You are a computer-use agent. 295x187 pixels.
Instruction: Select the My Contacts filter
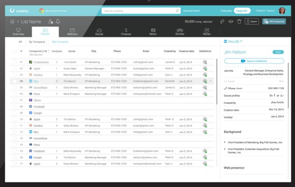[60, 42]
